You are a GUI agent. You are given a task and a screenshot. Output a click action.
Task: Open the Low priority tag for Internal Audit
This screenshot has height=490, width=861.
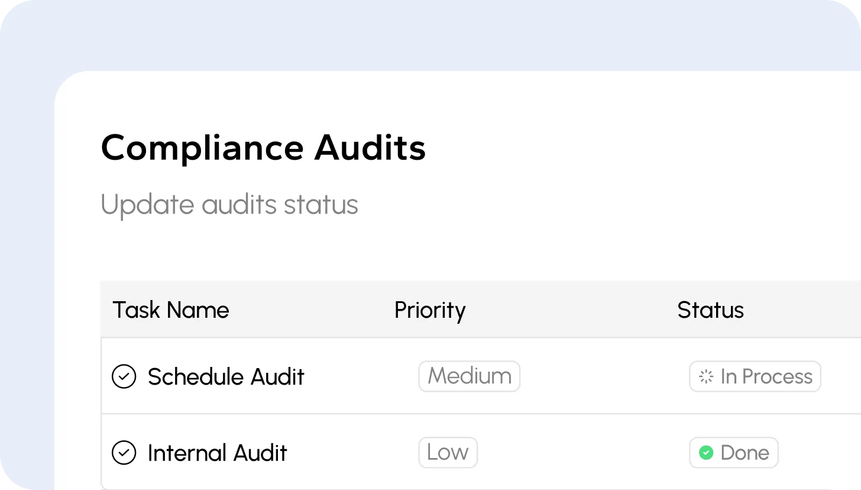point(448,453)
